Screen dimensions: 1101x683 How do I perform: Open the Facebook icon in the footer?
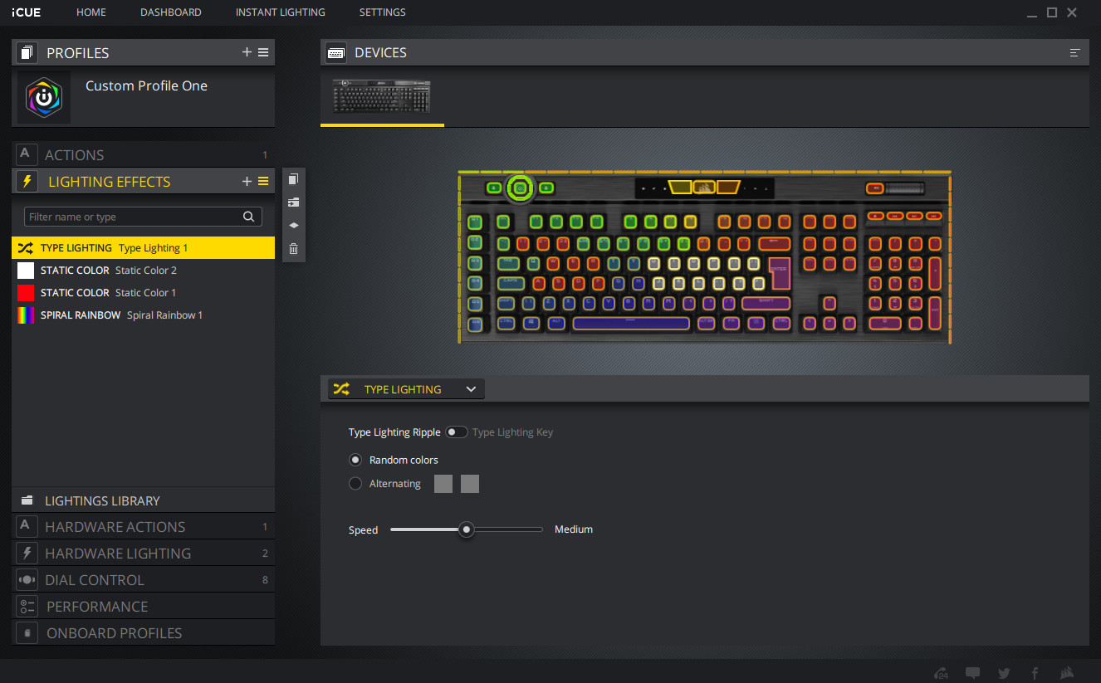click(1035, 673)
